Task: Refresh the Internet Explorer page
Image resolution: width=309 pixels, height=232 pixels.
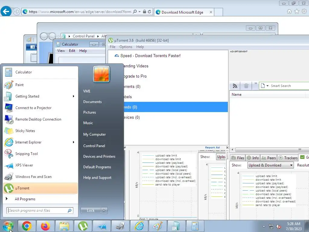Action: point(149,12)
